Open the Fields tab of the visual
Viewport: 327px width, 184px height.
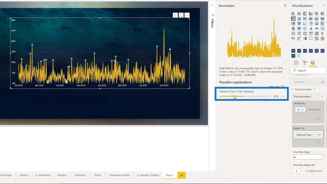coord(296,63)
